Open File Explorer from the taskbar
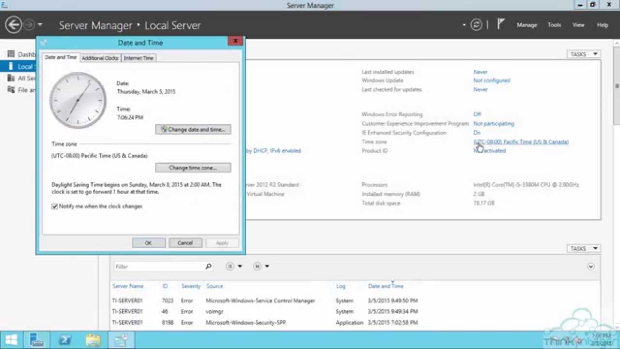Screen dimensions: 620x349 93,340
